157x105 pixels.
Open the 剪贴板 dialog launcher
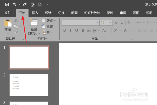[x=23, y=39]
